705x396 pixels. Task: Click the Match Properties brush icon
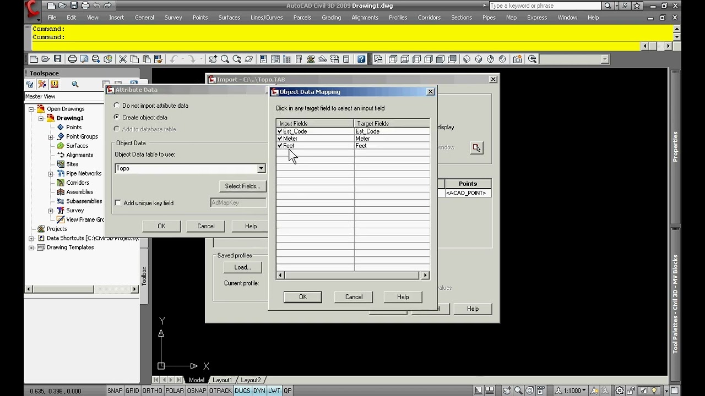tap(158, 59)
